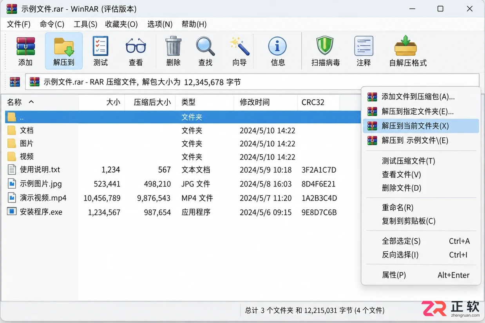Click the up-one-level books icon beside address bar

[15, 82]
